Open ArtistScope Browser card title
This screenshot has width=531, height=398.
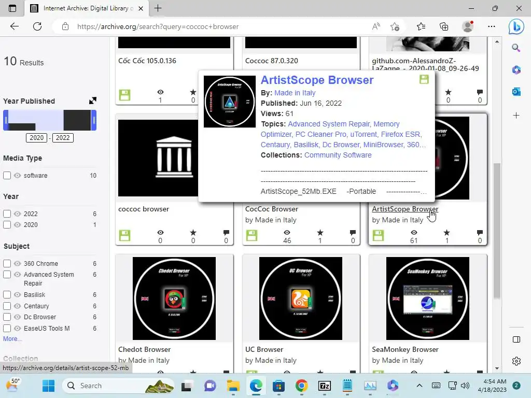point(405,209)
